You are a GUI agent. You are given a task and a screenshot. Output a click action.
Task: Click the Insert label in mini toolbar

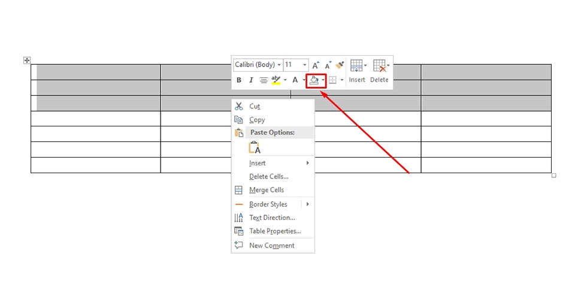(x=357, y=80)
